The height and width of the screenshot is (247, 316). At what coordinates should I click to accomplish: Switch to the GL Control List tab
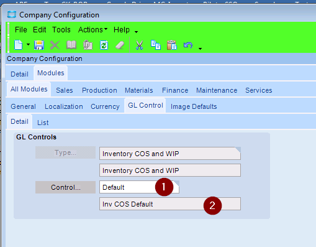point(43,123)
